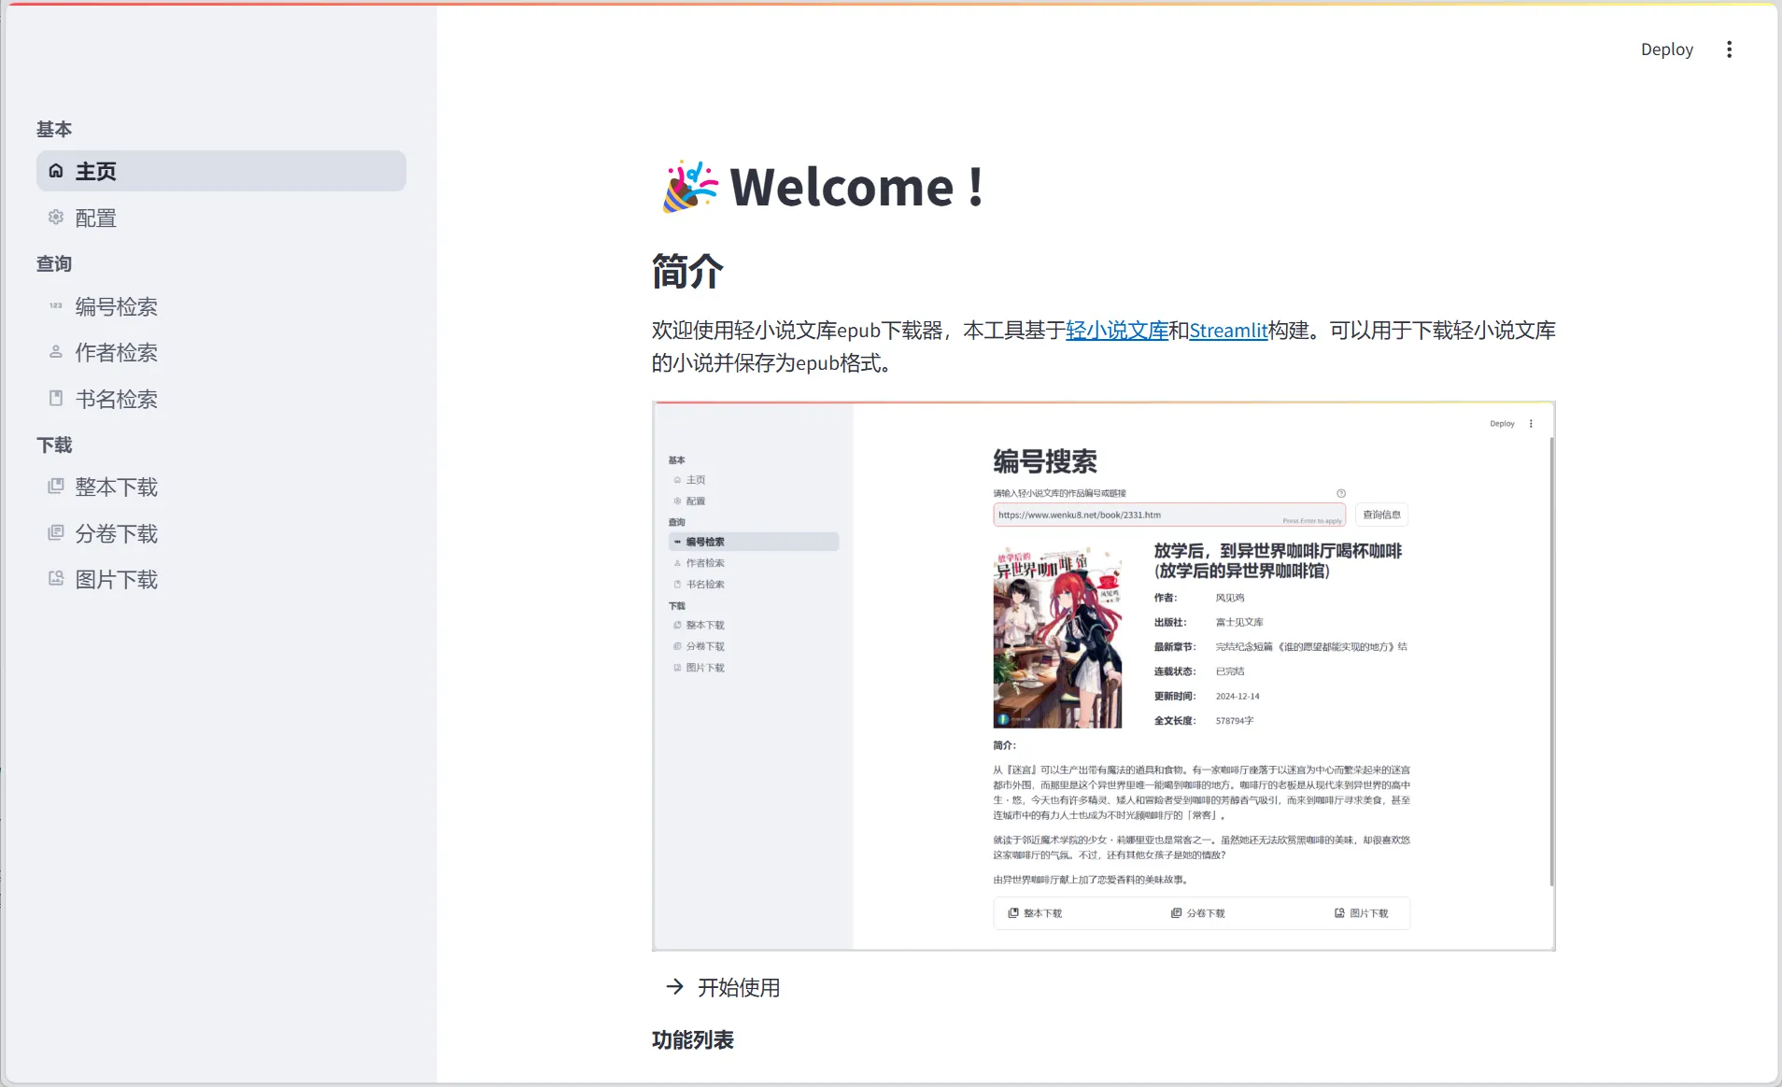Click the 基本 sidebar section header
This screenshot has width=1782, height=1087.
coord(54,129)
